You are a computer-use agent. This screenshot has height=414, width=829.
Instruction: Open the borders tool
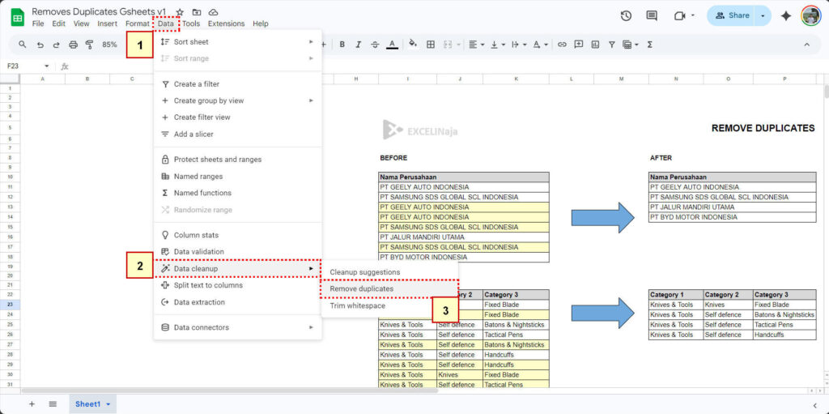tap(431, 45)
